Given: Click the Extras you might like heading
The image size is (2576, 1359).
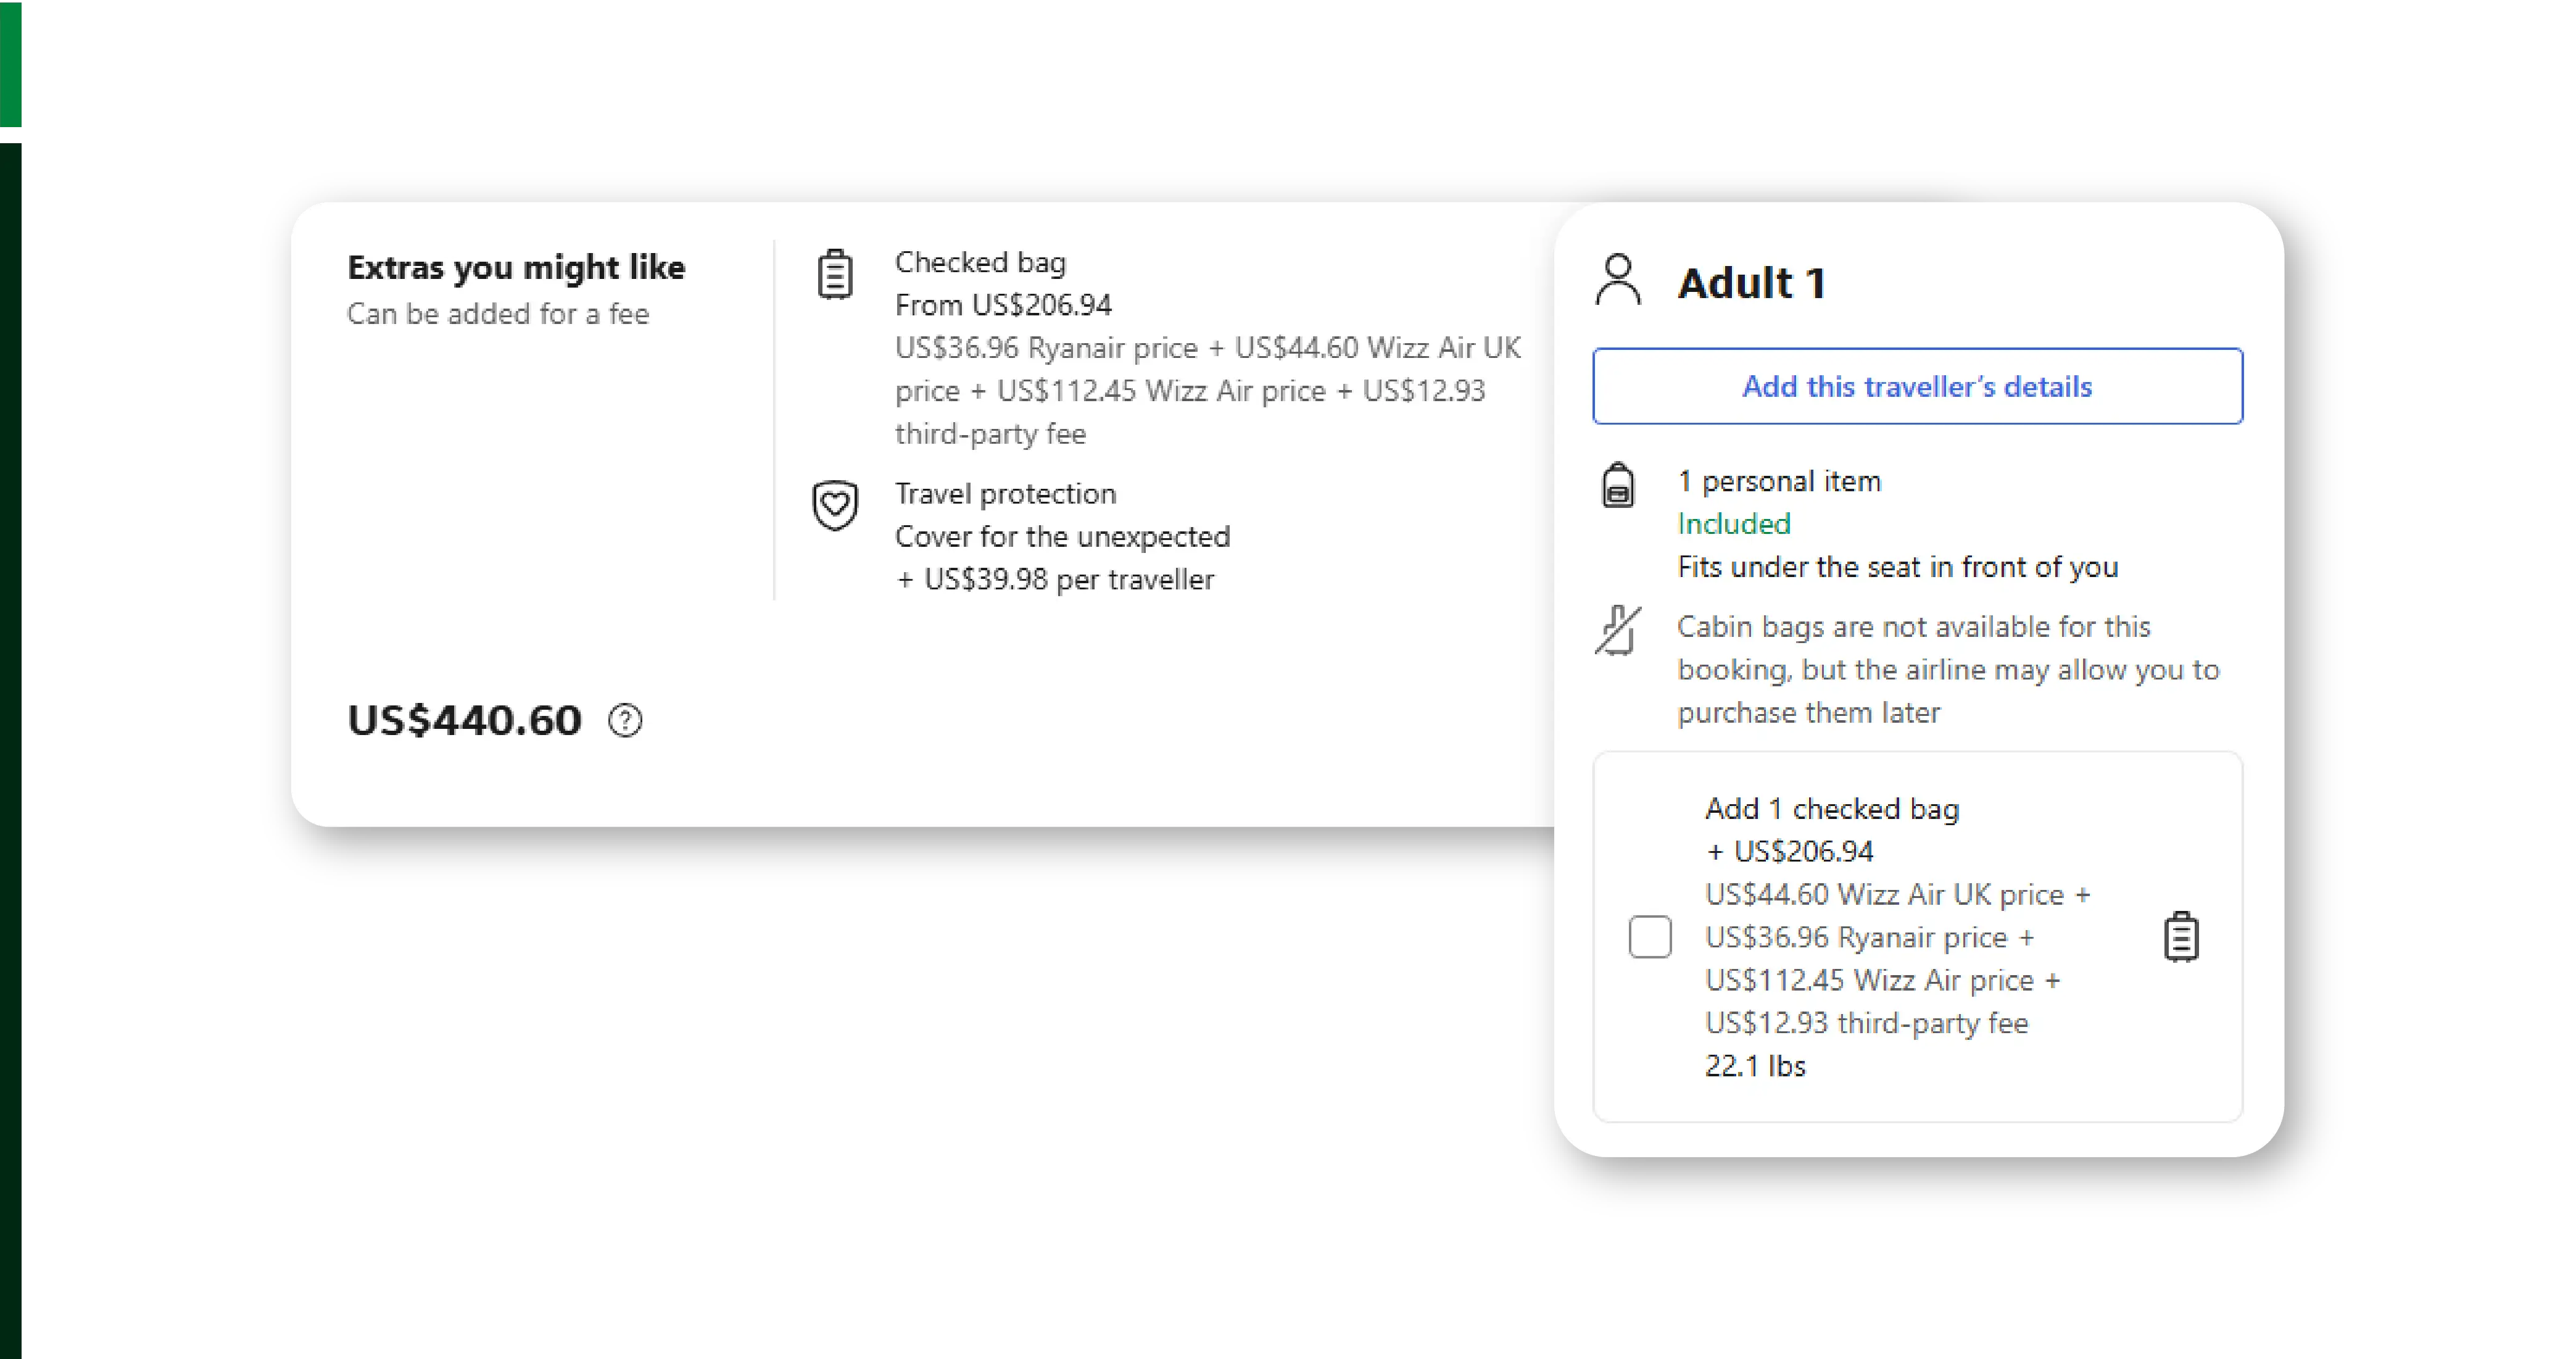Looking at the screenshot, I should point(516,268).
